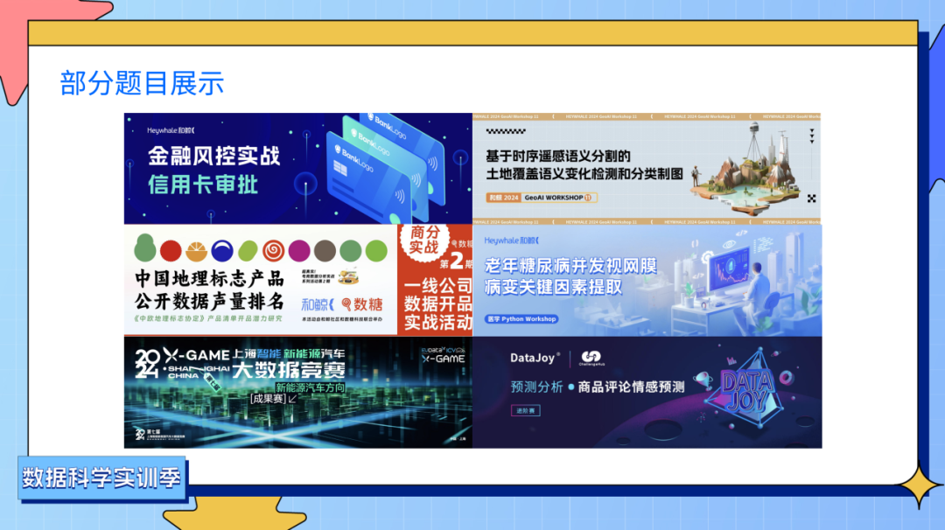Screen dimensions: 945x530
Task: Open the 土地覆盖语义变化检测 GeoAI workshop banner
Action: tap(647, 169)
